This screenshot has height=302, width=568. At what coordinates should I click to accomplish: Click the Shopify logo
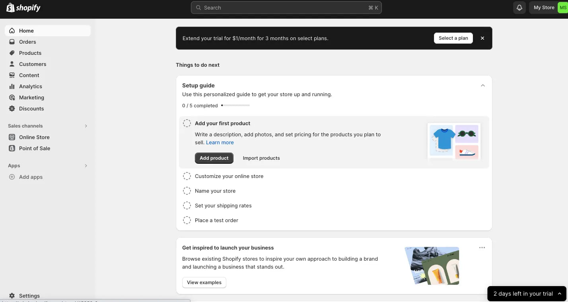[x=23, y=7]
